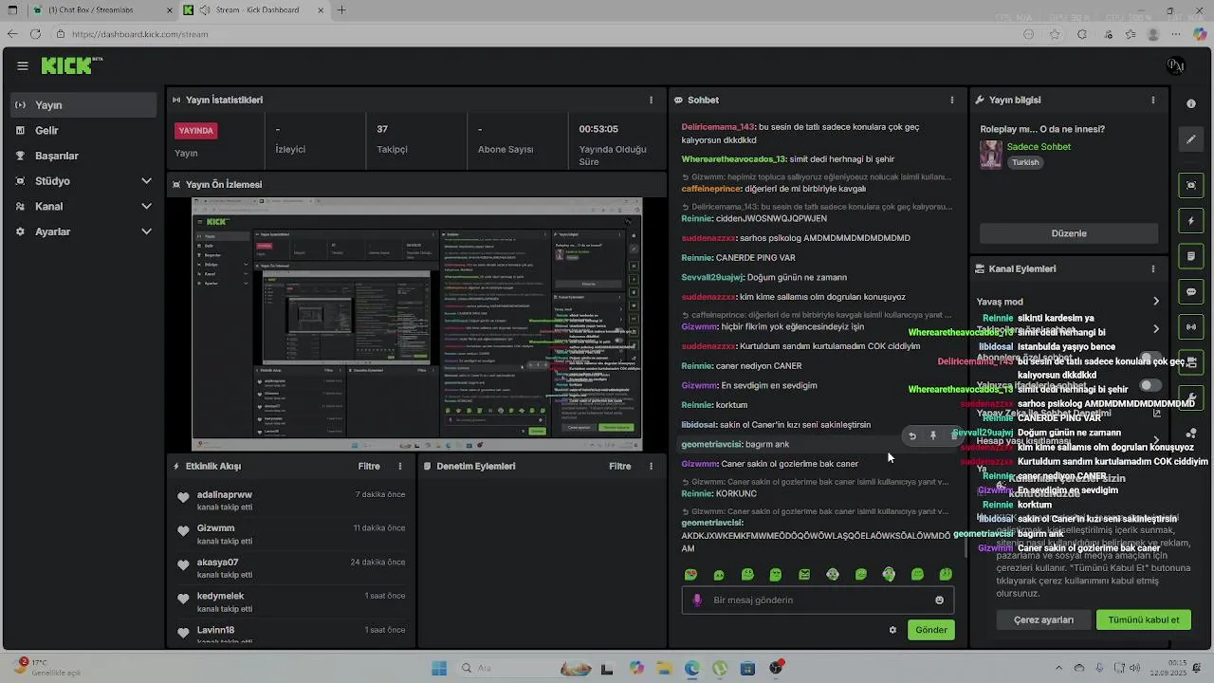
Task: Click the browser address bar URL
Action: (x=139, y=34)
